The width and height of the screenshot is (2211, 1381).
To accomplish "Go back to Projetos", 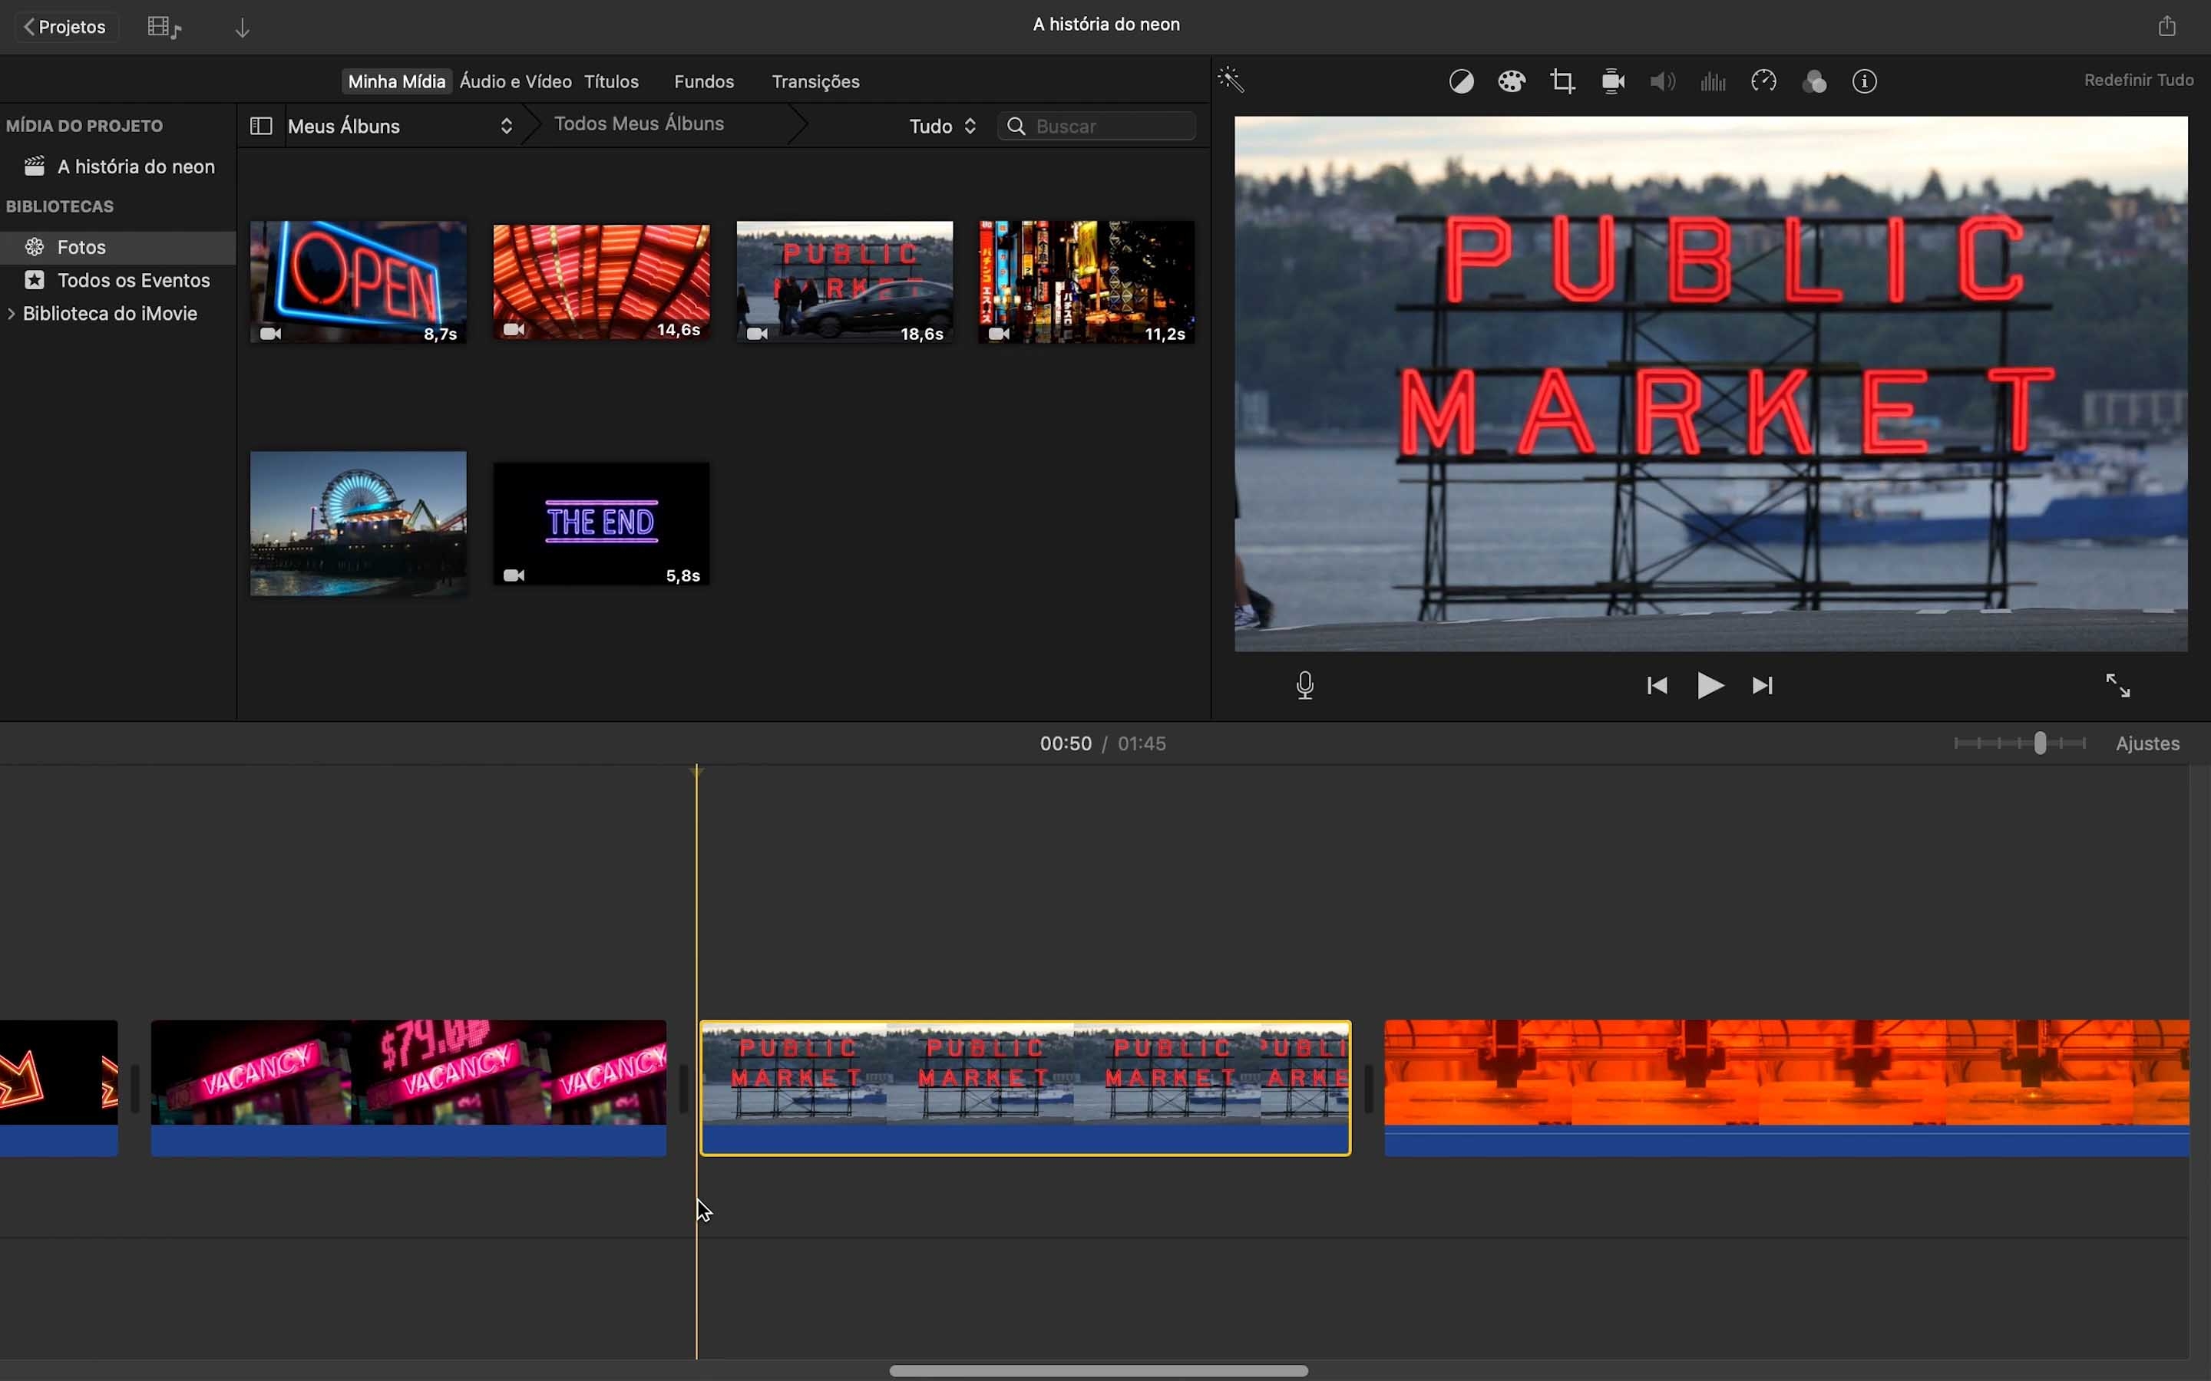I will [66, 27].
